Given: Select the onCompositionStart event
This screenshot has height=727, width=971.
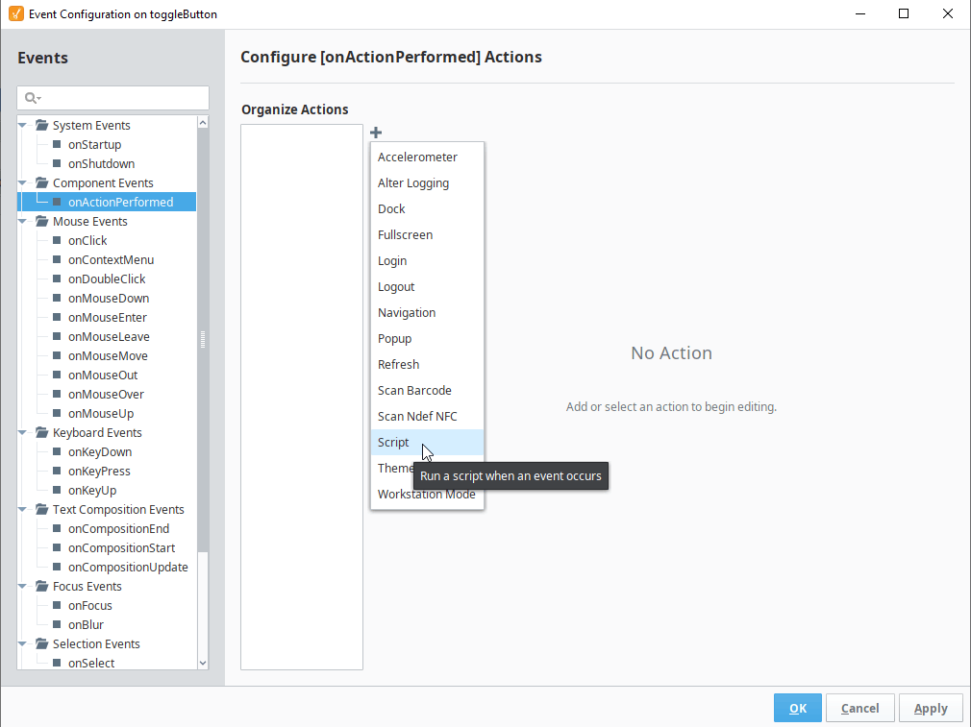Looking at the screenshot, I should coord(121,547).
